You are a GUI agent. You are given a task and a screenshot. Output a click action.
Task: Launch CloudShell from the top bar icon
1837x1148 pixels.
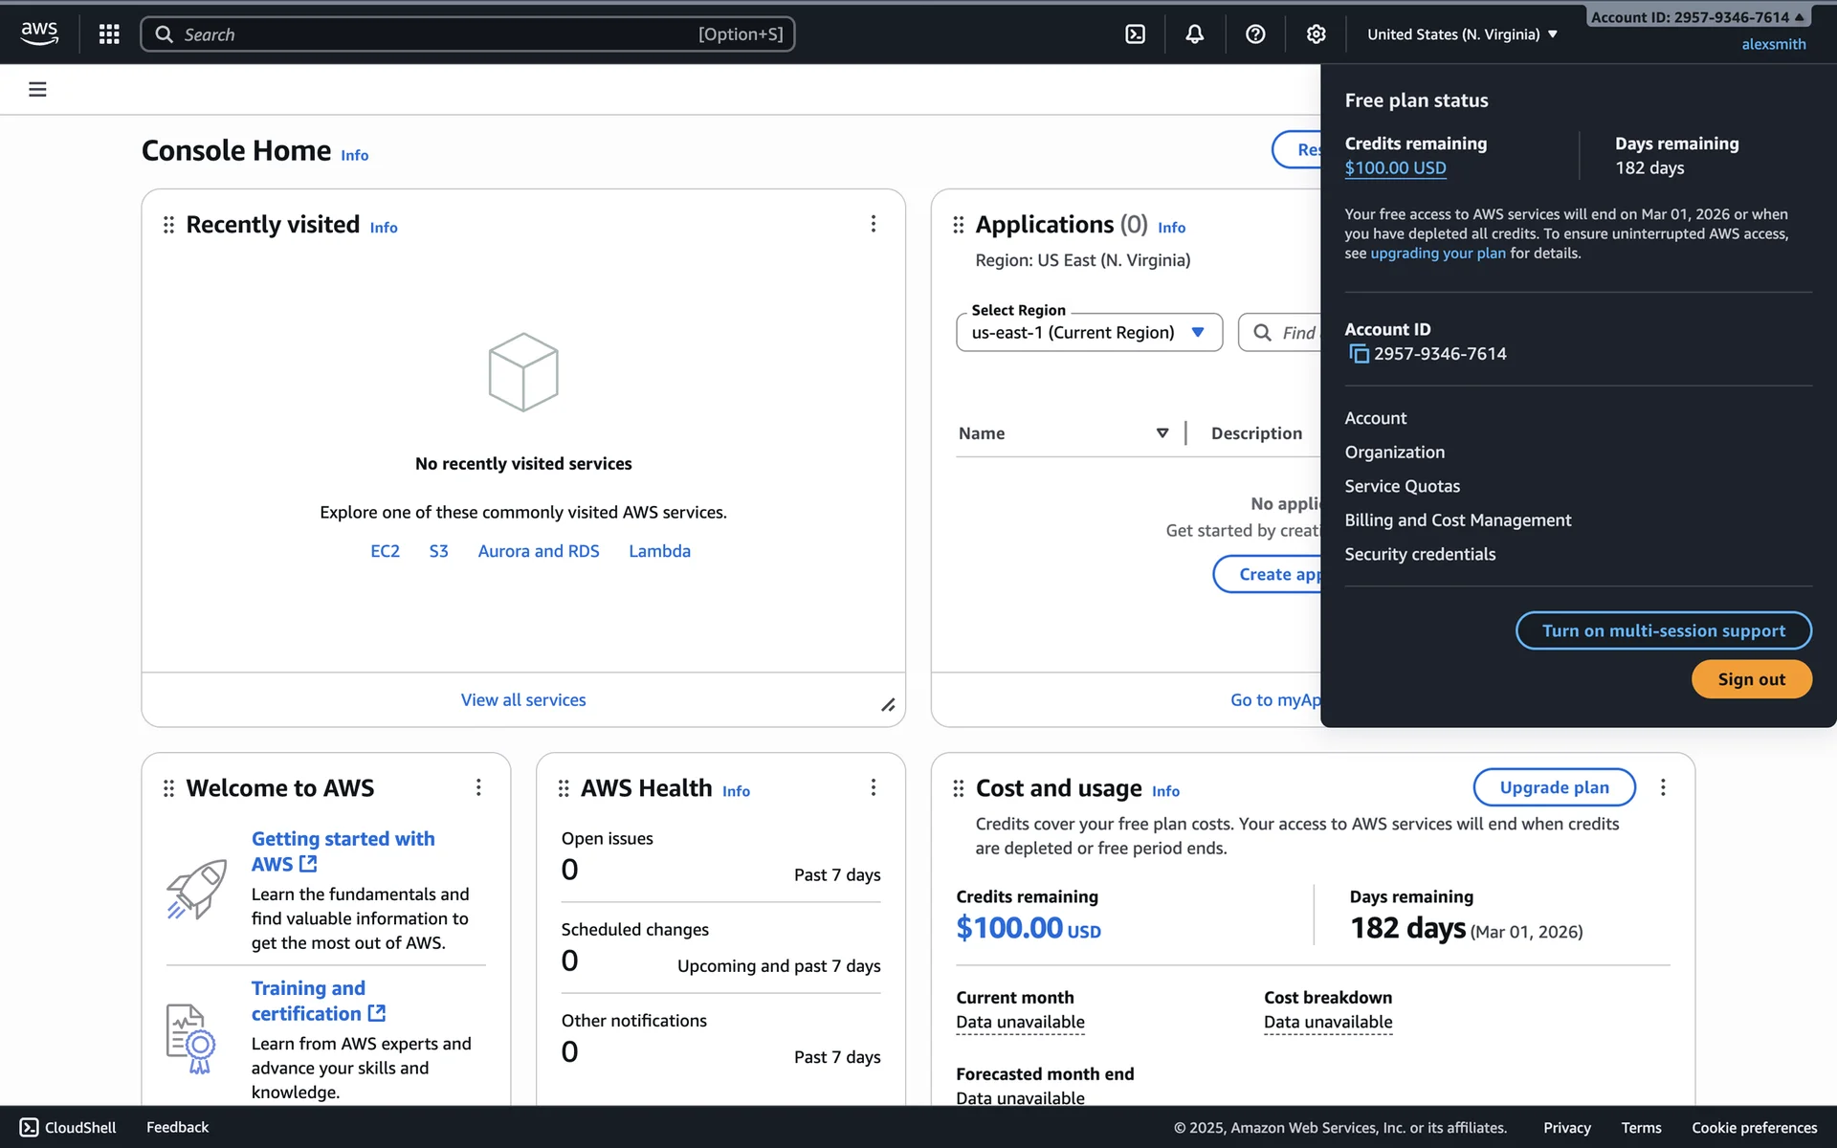pyautogui.click(x=1135, y=34)
